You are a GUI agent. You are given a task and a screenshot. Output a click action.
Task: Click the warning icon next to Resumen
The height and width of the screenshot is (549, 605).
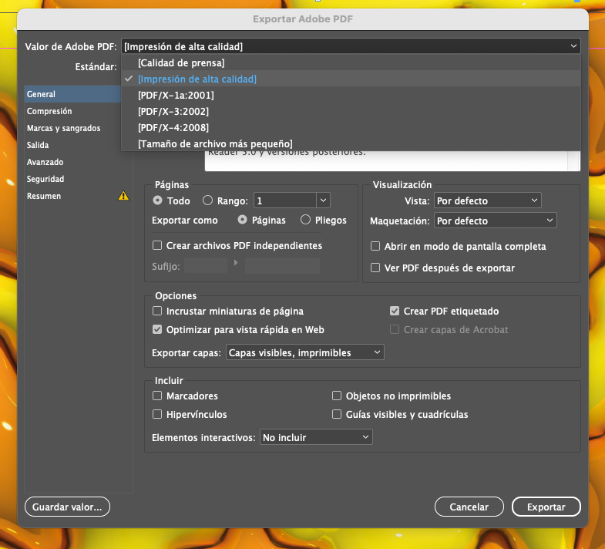(123, 196)
